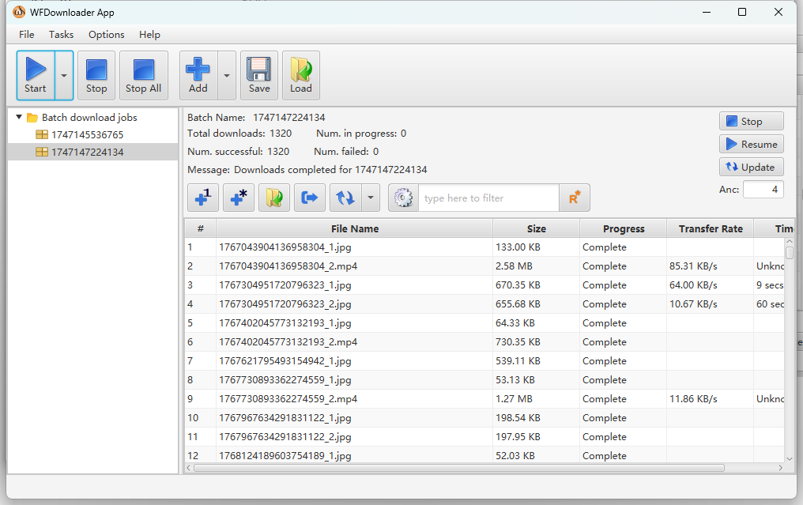Click the Start toolbar button
This screenshot has width=803, height=505.
point(36,75)
